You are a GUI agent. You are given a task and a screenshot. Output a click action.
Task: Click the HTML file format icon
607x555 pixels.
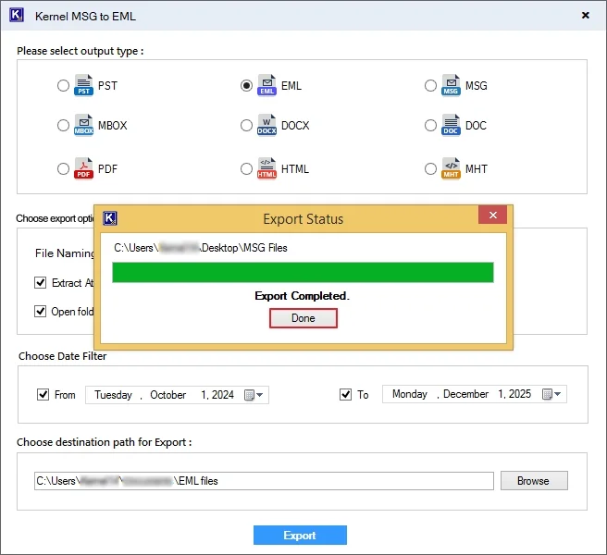click(x=266, y=169)
